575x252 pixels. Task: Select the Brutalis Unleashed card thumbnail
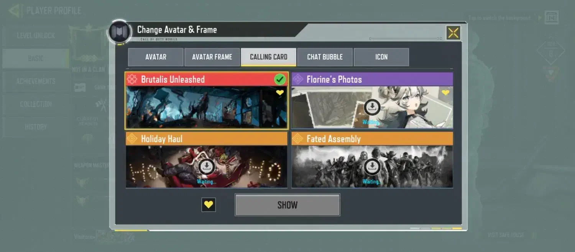[207, 107]
